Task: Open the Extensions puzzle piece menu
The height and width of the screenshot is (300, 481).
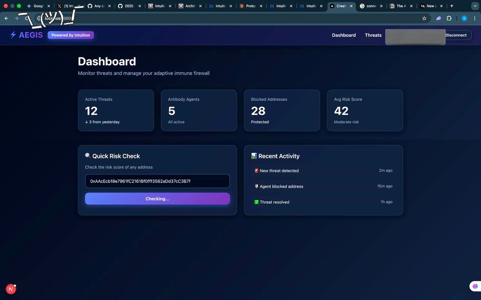Action: 449,18
